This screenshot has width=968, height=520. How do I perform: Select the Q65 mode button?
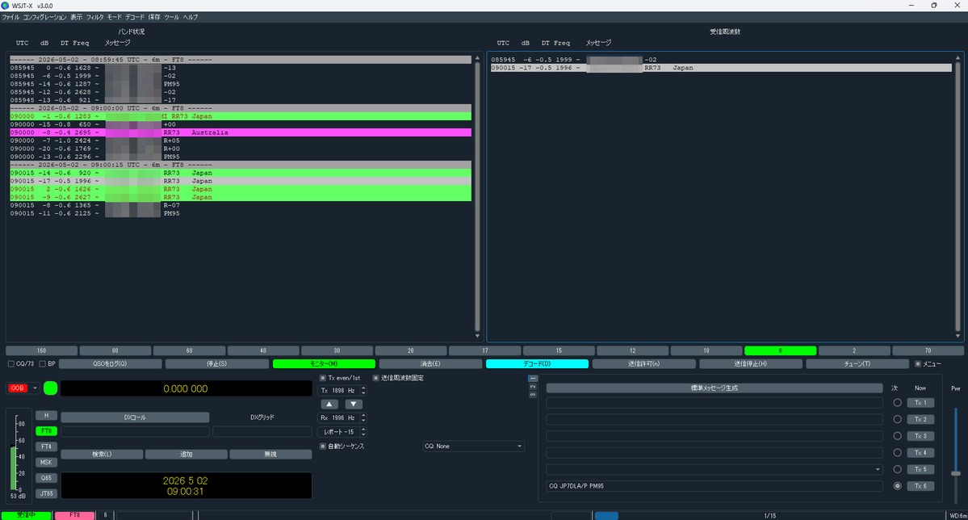[46, 478]
